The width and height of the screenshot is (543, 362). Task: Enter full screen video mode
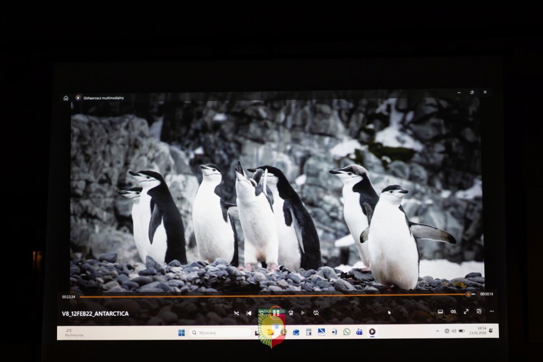(x=466, y=312)
